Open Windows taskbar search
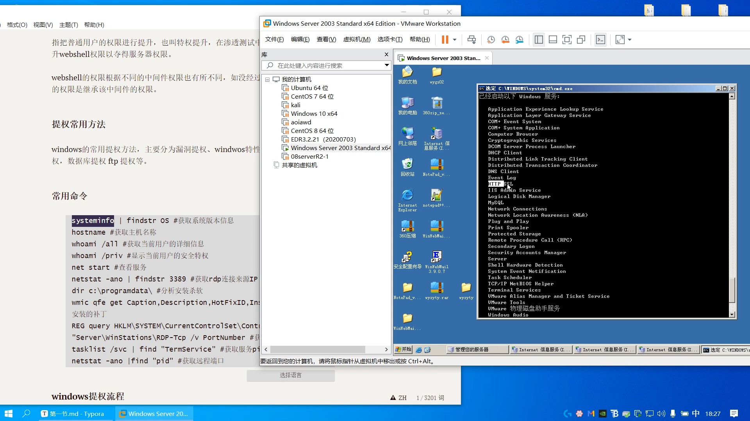 coord(26,414)
